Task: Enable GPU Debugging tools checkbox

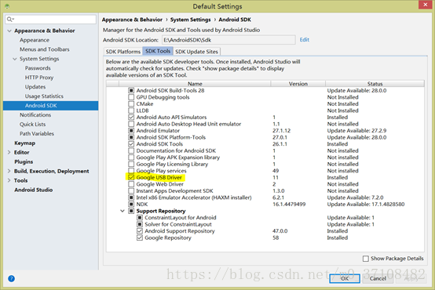Action: tap(131, 97)
